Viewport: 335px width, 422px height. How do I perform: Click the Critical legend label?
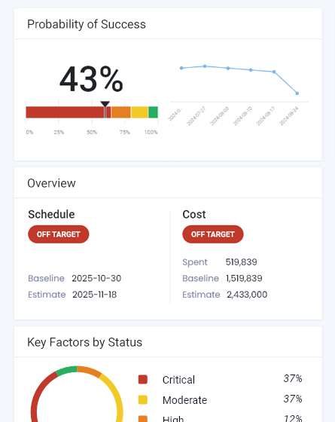coord(178,380)
